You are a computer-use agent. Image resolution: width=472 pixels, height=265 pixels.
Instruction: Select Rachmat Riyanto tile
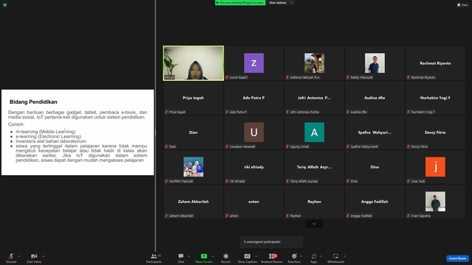coord(435,63)
